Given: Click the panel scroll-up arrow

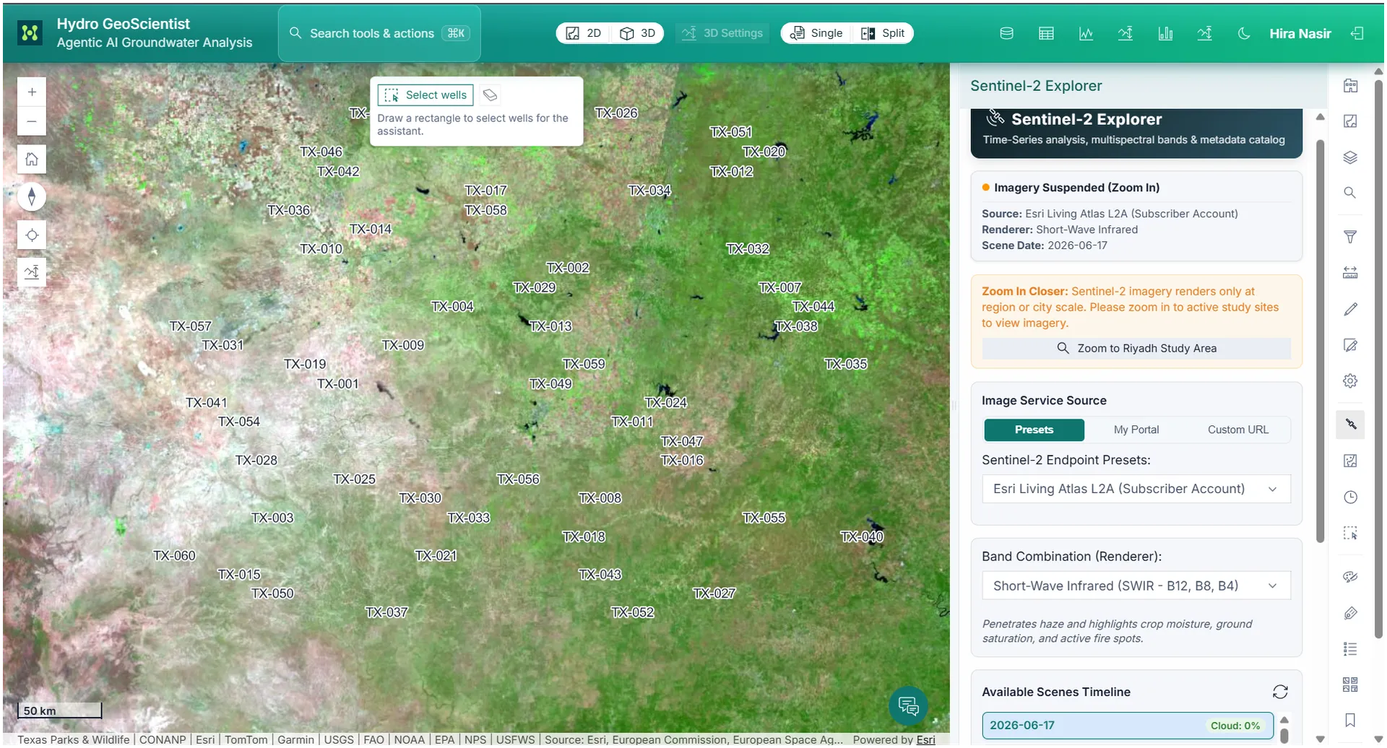Looking at the screenshot, I should pyautogui.click(x=1320, y=117).
